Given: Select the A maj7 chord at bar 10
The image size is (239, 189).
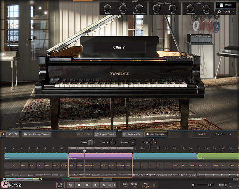Looking at the screenshot, I should (x=64, y=165).
